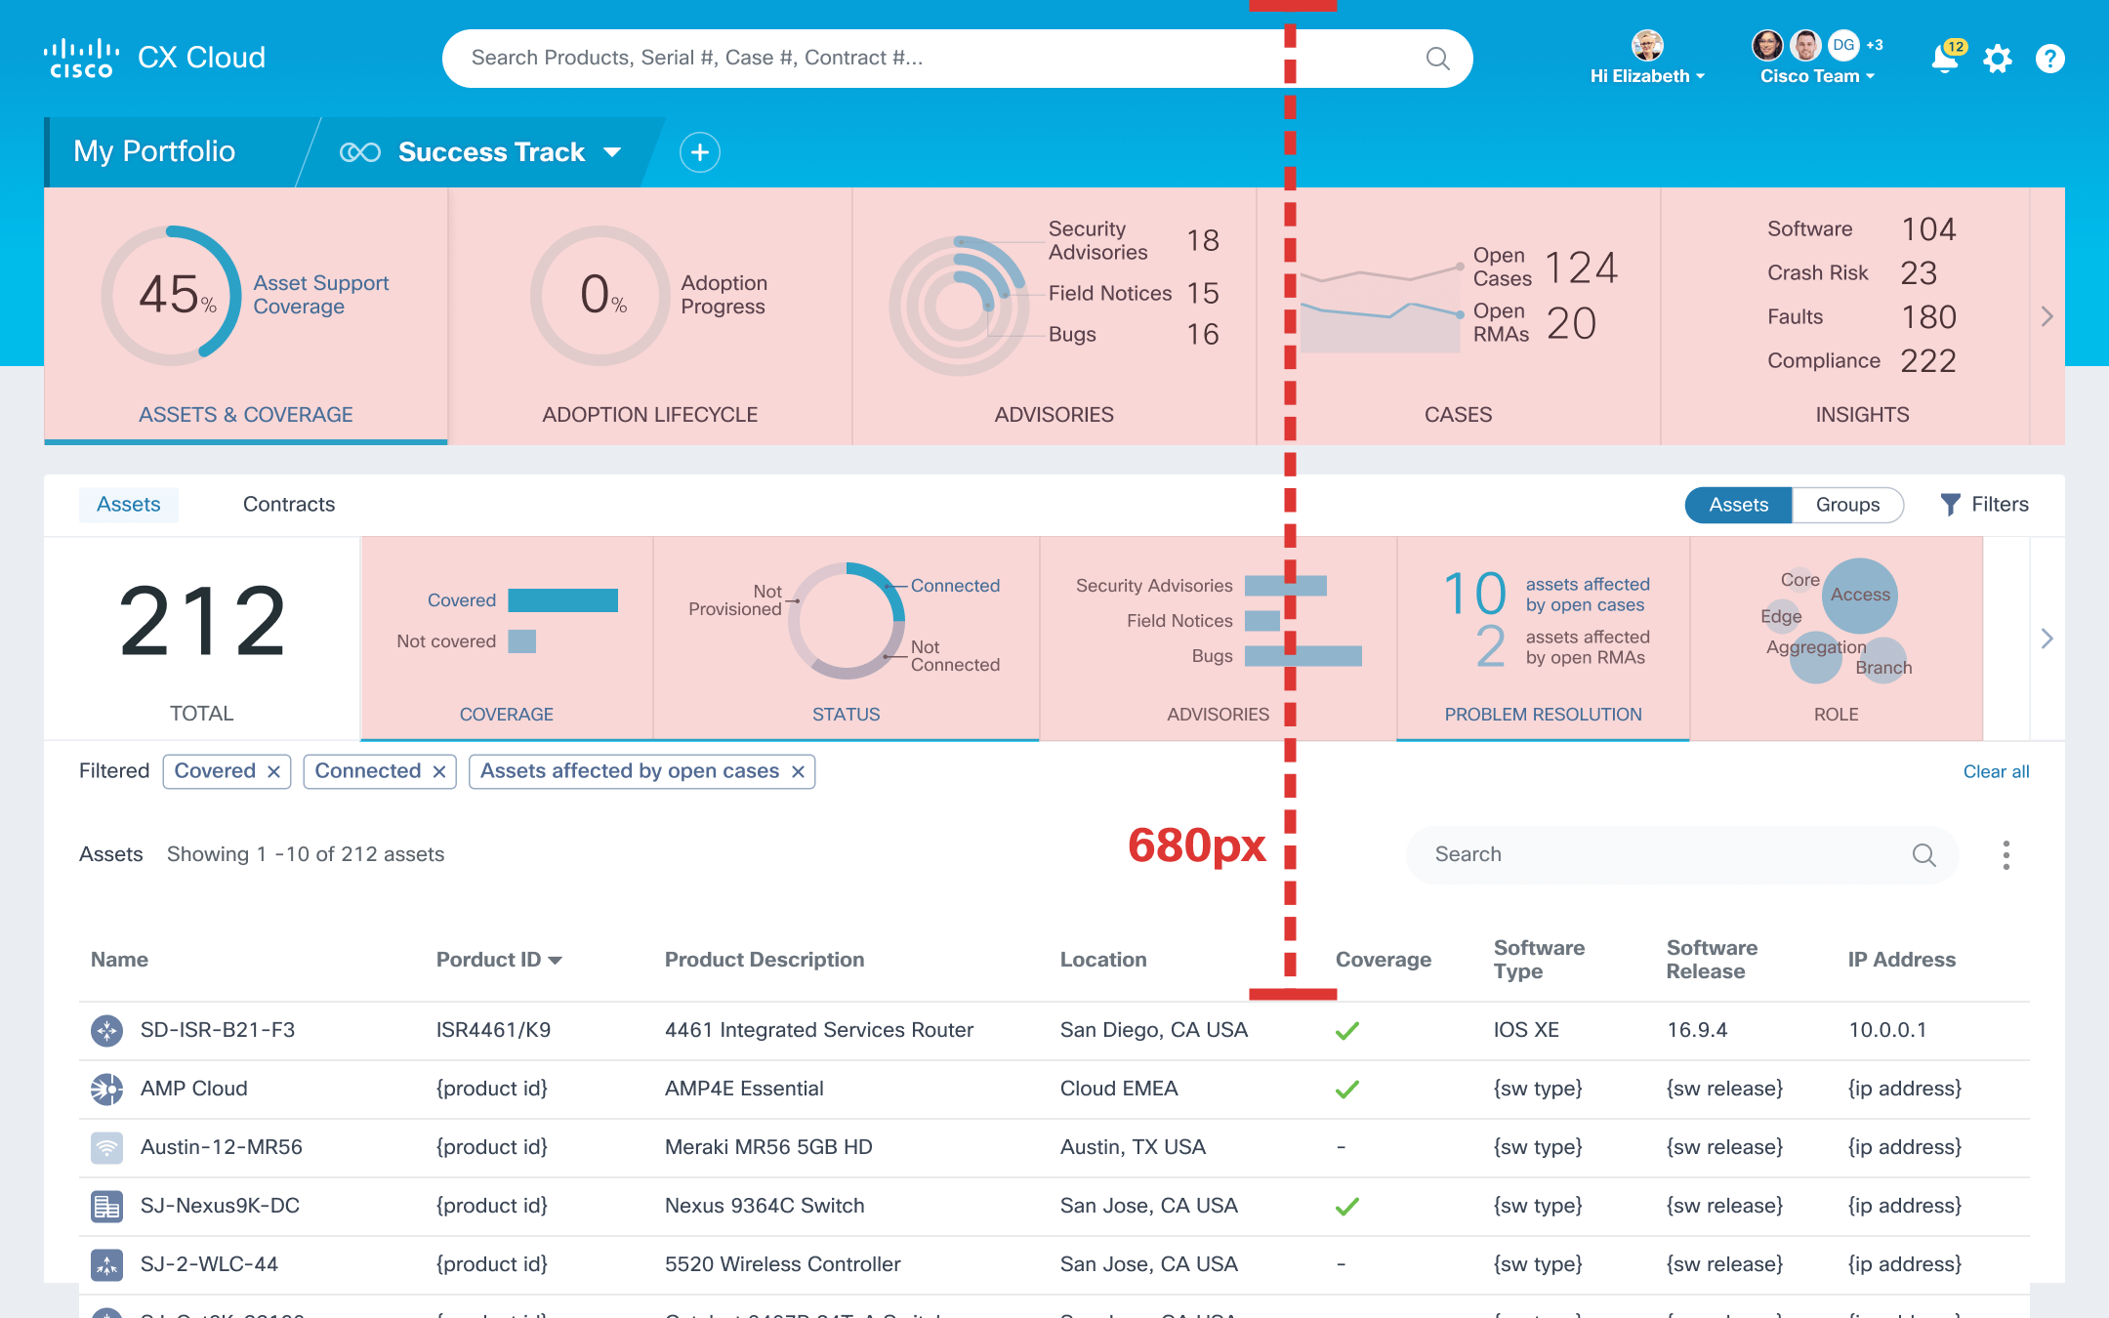This screenshot has width=2109, height=1318.
Task: Select the top Advisories card
Action: tap(1054, 316)
